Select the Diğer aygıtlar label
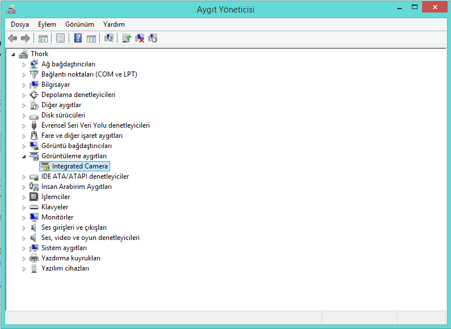This screenshot has width=451, height=329. (x=61, y=105)
